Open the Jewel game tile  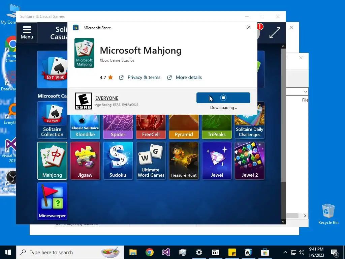(x=217, y=161)
